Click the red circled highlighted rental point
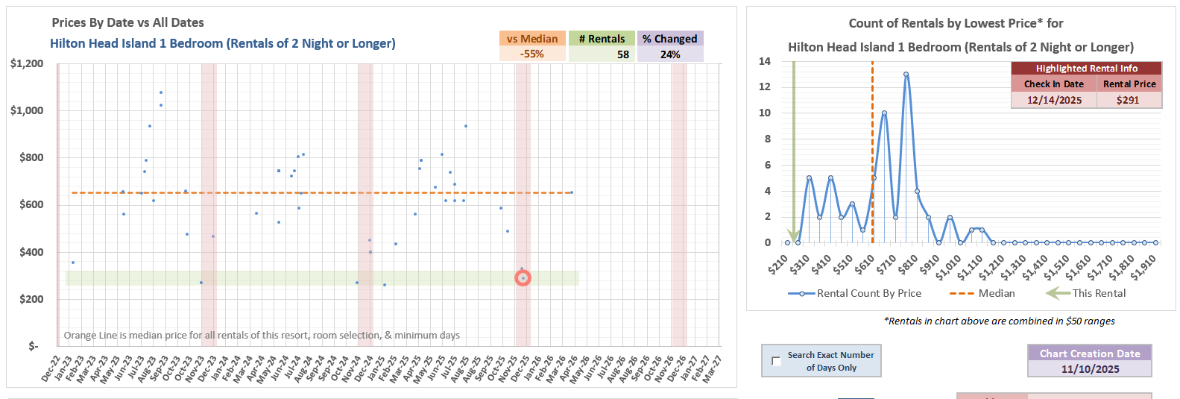The width and height of the screenshot is (1180, 399). [523, 278]
